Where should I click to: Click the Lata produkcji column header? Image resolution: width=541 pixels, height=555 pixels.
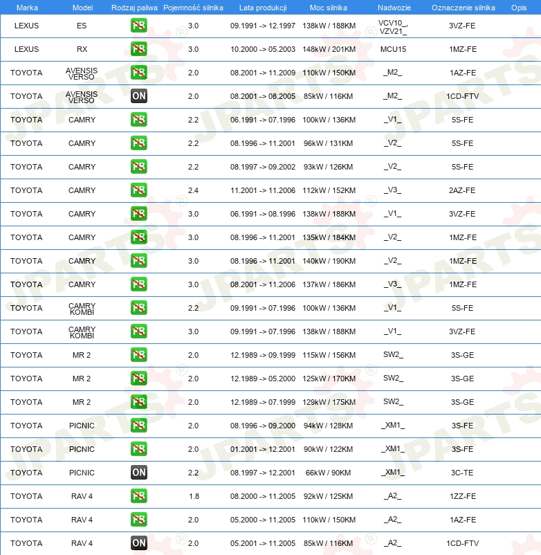tap(263, 8)
